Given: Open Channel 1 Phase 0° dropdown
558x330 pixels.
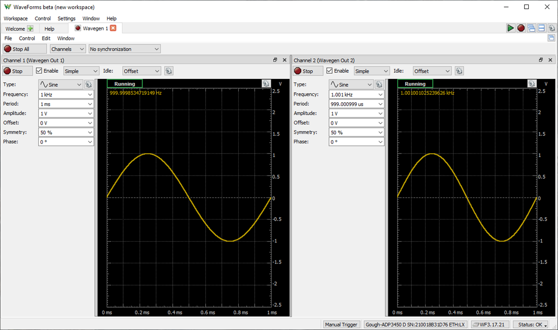Looking at the screenshot, I should pyautogui.click(x=66, y=142).
